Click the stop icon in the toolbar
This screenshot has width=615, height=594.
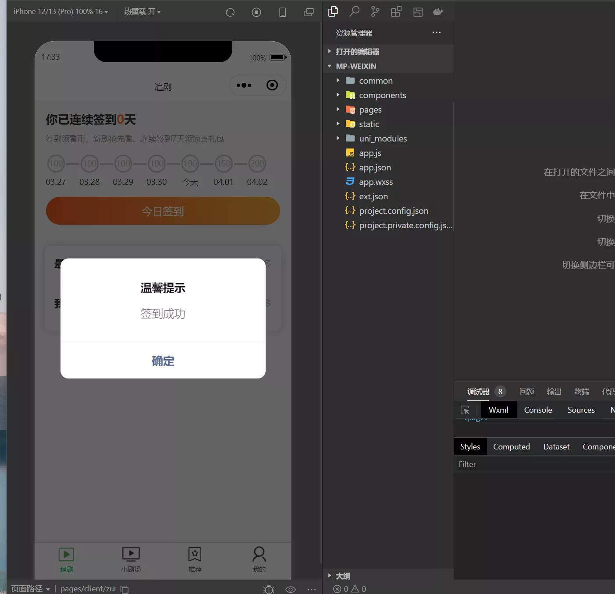coord(256,12)
